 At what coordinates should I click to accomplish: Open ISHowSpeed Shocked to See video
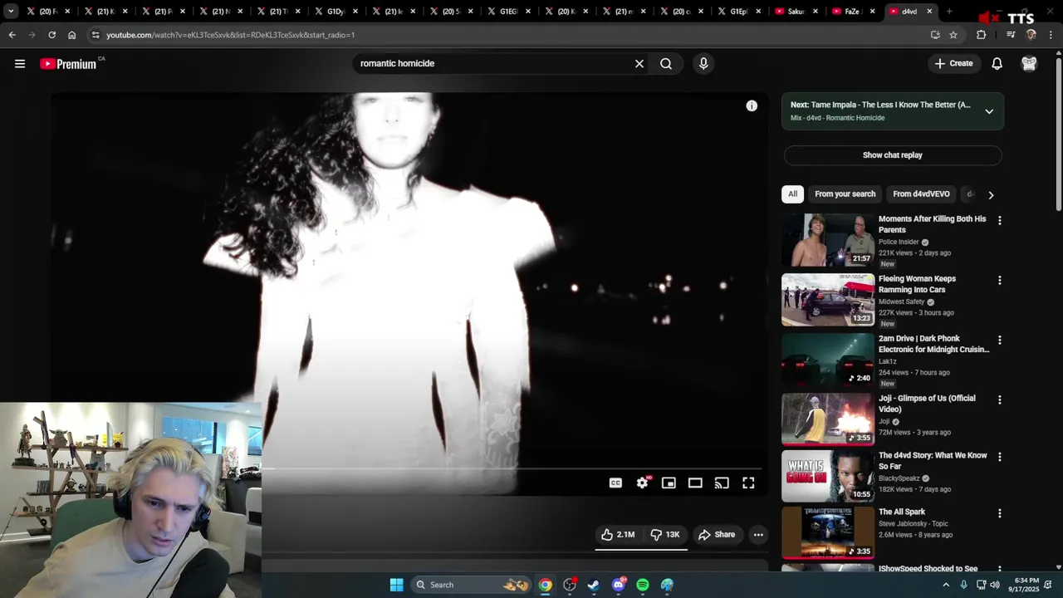[x=928, y=569]
